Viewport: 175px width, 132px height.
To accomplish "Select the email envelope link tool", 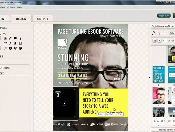I will [x=5, y=43].
